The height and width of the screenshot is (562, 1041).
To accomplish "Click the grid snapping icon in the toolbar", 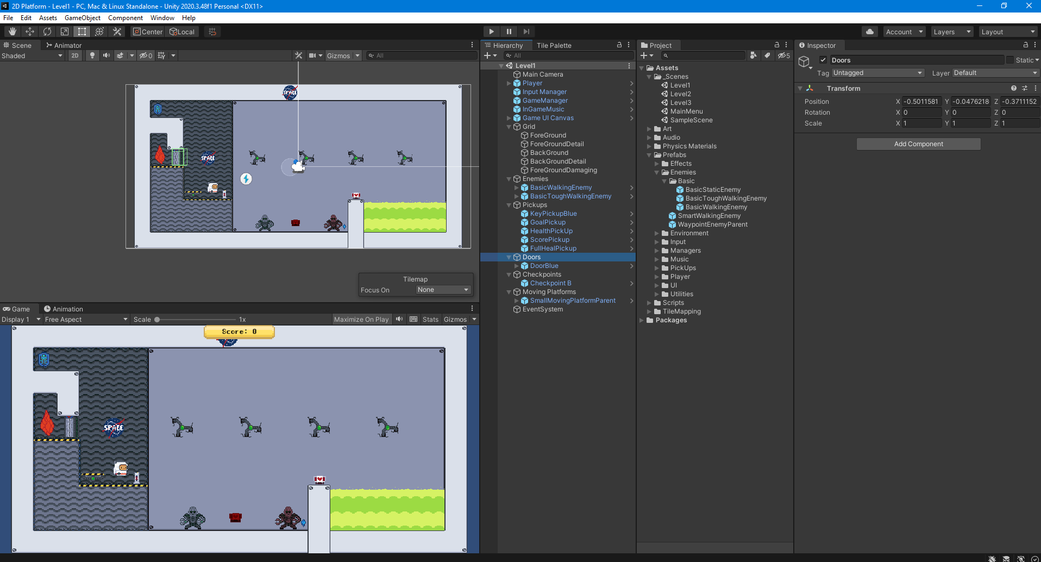I will click(212, 32).
